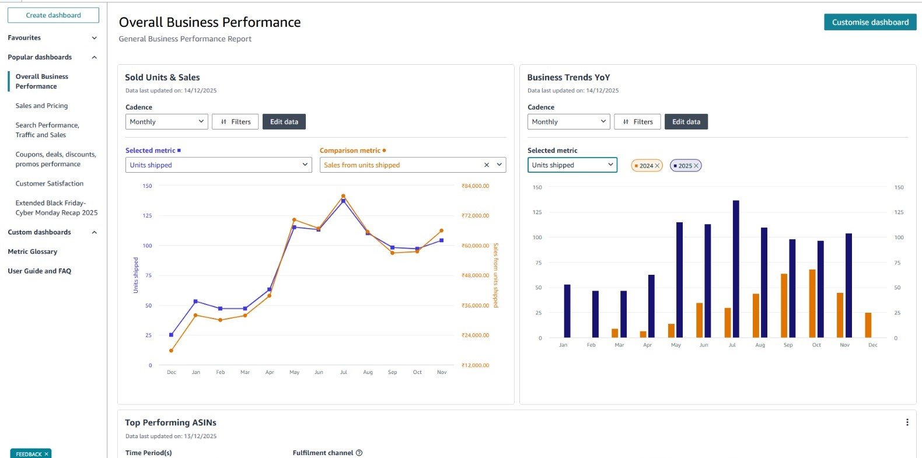Click the Fulfilment channel help icon
Viewport: 922px width, 458px height.
tap(359, 453)
